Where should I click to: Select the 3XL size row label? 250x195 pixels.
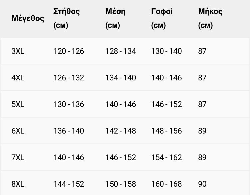tap(18, 51)
